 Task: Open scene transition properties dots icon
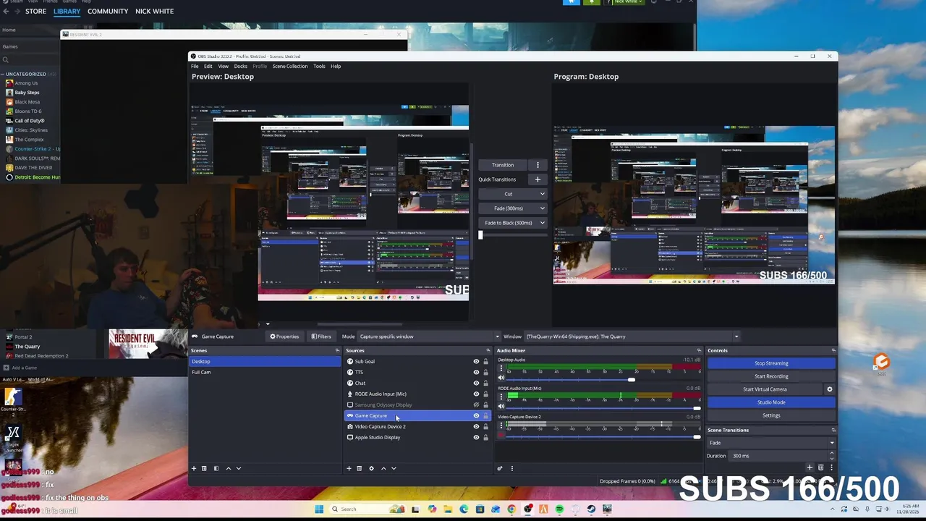pyautogui.click(x=831, y=467)
